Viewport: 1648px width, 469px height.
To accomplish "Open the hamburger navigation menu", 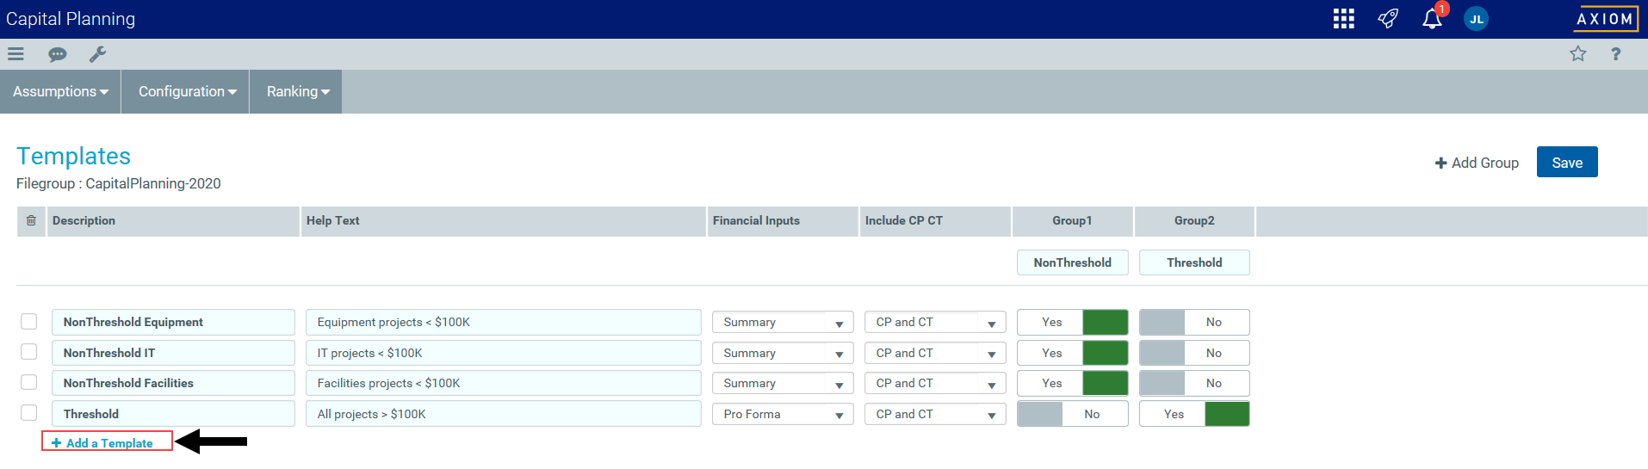I will [15, 54].
